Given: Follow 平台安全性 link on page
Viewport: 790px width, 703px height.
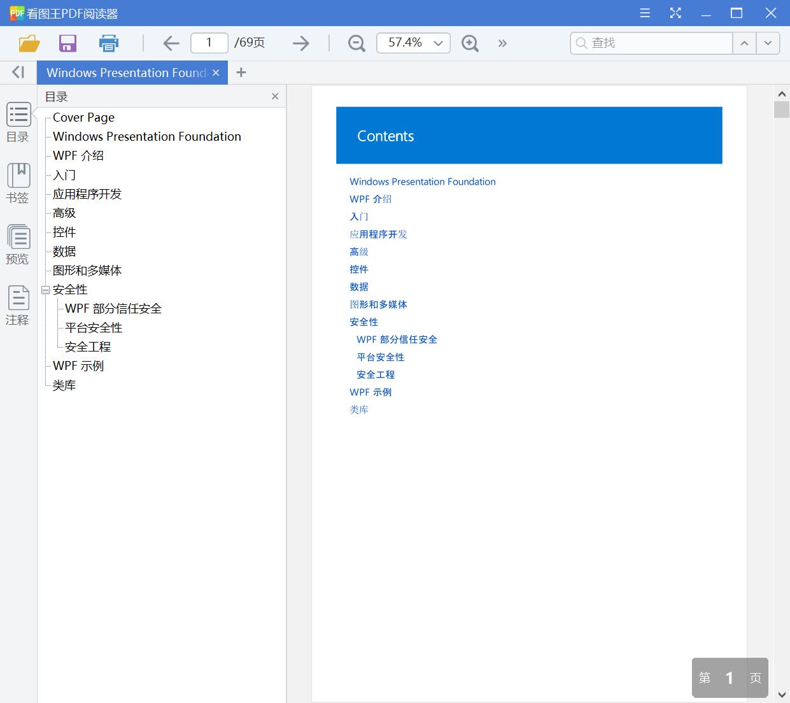Looking at the screenshot, I should (x=381, y=357).
